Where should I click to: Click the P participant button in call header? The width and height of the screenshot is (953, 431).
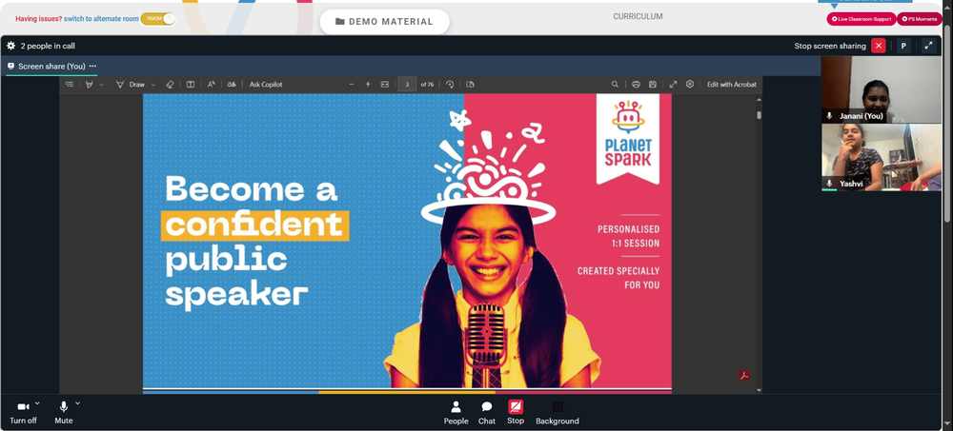tap(903, 46)
